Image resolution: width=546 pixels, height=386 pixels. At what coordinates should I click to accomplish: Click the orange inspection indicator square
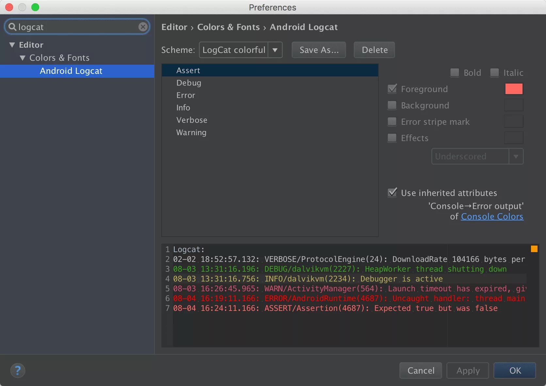tap(534, 249)
